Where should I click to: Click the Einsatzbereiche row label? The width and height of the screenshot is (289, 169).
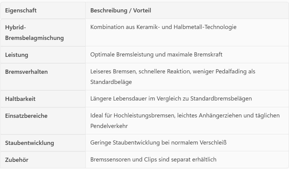point(26,116)
